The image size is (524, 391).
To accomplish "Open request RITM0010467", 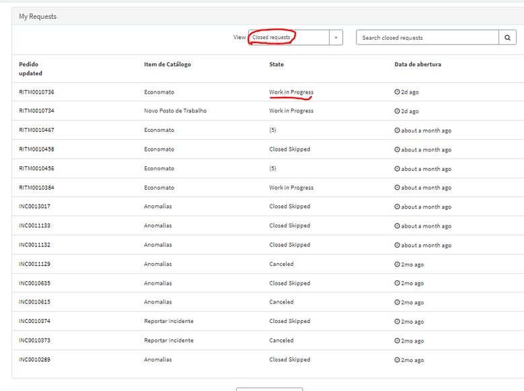I will (36, 130).
